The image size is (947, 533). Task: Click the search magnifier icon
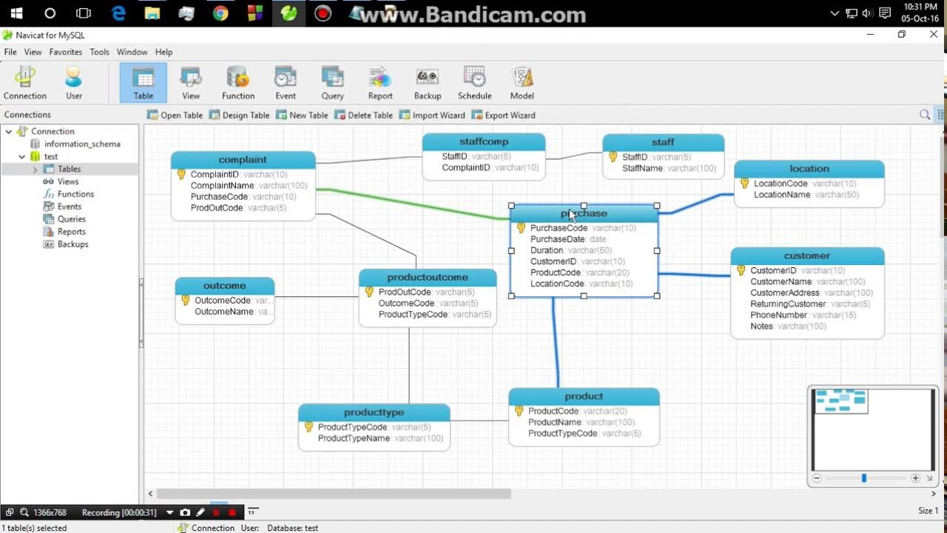[925, 115]
